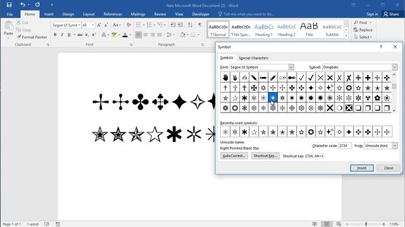This screenshot has height=227, width=405.
Task: Decrease font size with Shrink Font
Action: [x=106, y=25]
